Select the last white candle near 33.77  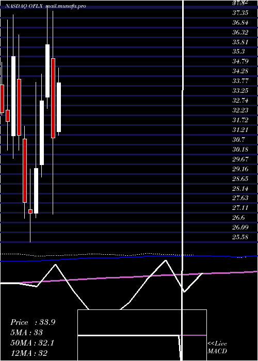tap(59, 107)
